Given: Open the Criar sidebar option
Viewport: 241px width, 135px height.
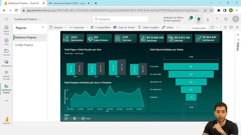Looking at the screenshot, I should 6,42.
